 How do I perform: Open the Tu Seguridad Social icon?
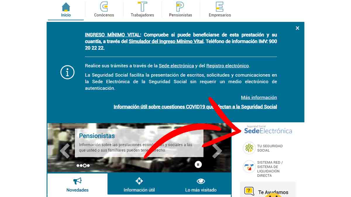[249, 148]
